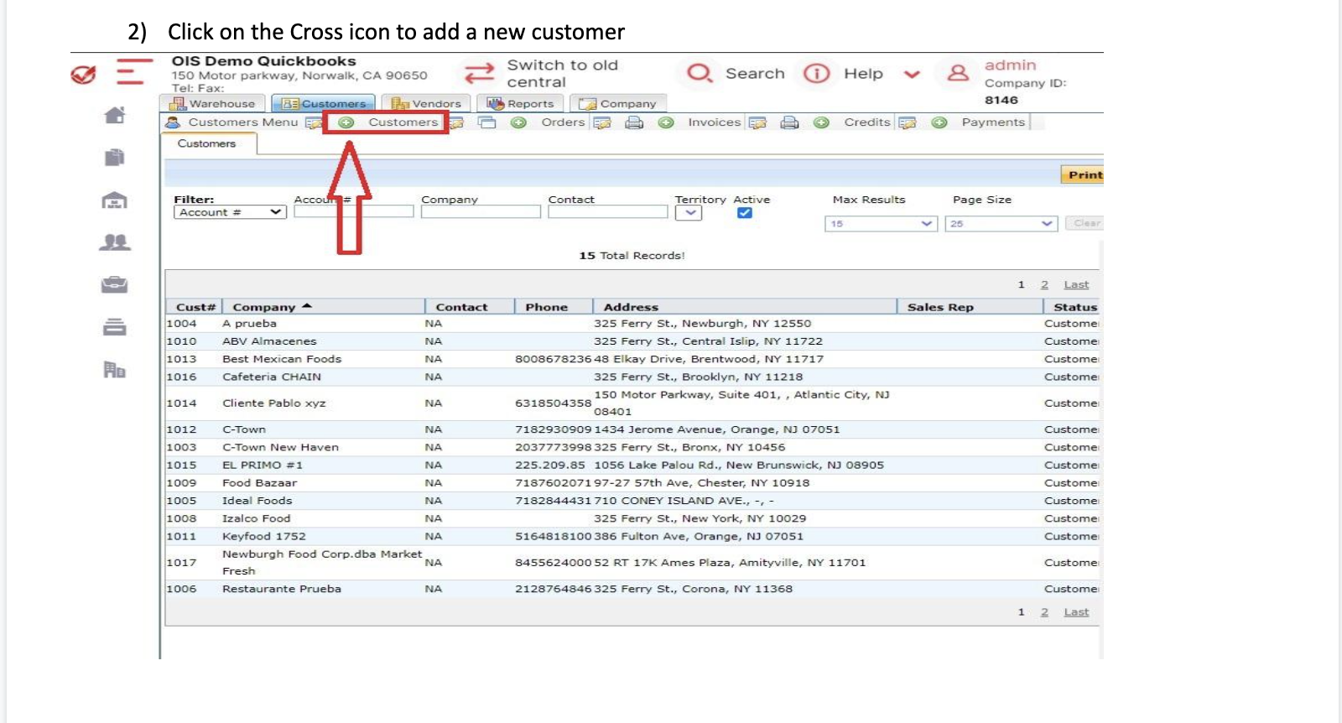This screenshot has width=1342, height=723.
Task: Click the red checkmark logo icon
Action: click(83, 75)
